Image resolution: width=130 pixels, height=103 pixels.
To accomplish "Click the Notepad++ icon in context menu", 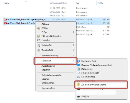I will tap(39, 36).
